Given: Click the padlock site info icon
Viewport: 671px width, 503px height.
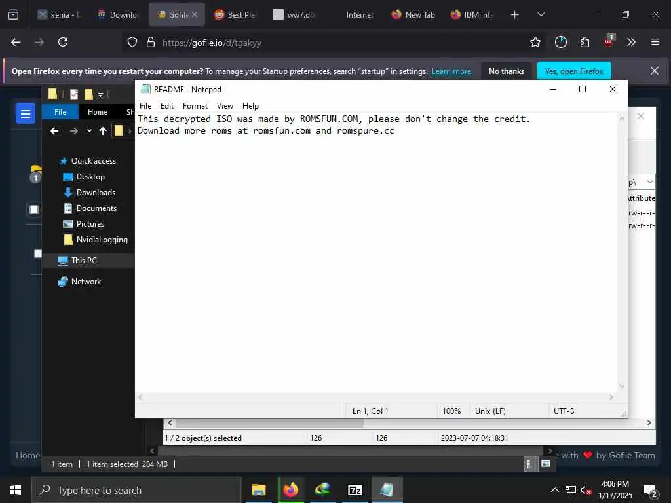Looking at the screenshot, I should [x=150, y=42].
